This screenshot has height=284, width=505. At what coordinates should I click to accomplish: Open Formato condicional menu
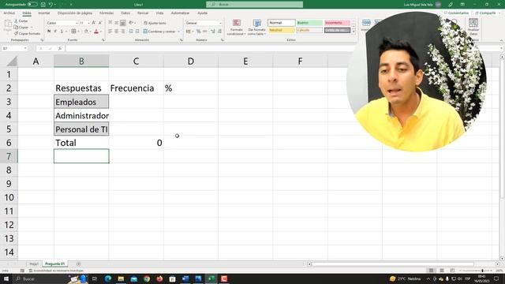coord(237,27)
